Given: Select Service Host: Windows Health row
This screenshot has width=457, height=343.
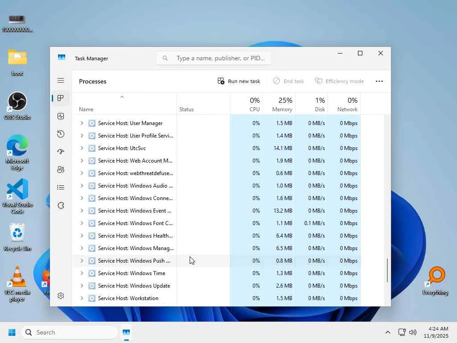Looking at the screenshot, I should tap(216, 236).
